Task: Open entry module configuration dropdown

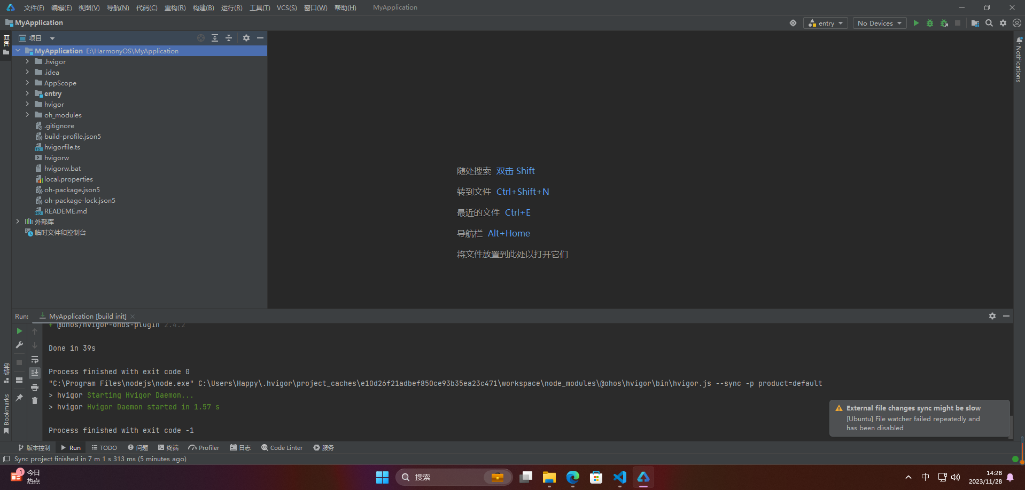Action: (x=826, y=23)
